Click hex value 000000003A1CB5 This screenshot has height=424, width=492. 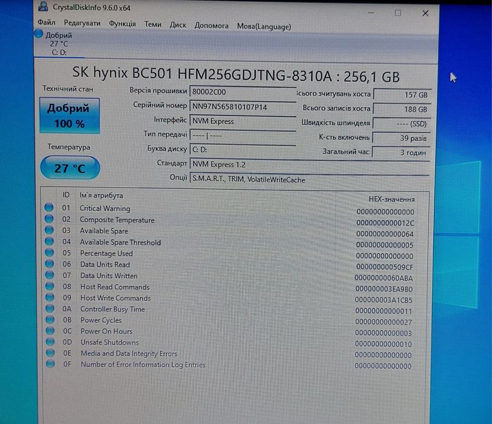point(383,300)
